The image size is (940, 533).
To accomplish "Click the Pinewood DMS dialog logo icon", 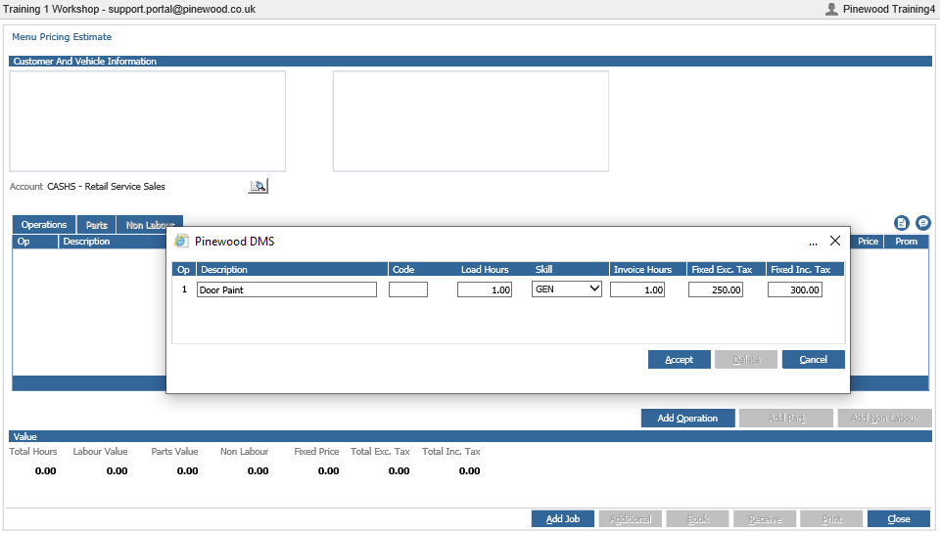I will pyautogui.click(x=181, y=241).
